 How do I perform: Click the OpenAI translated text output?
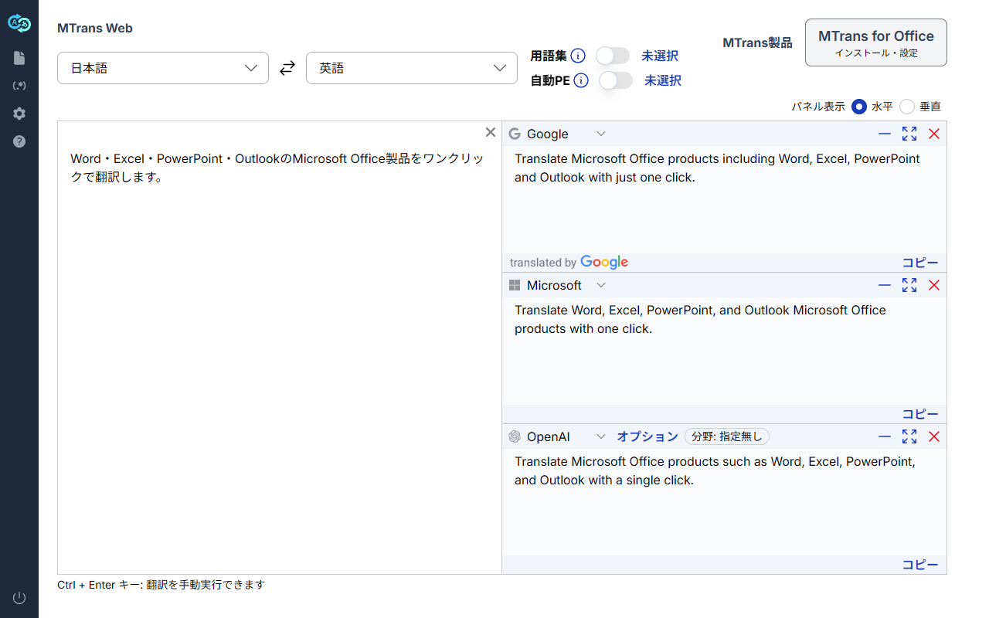coord(715,470)
